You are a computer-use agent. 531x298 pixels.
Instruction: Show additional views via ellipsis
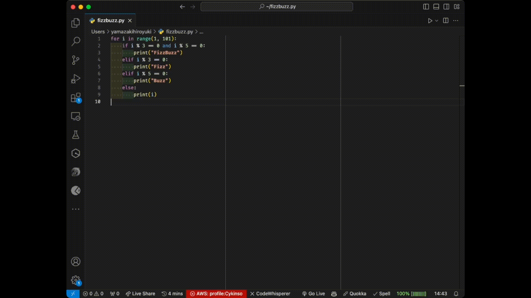[x=76, y=209]
